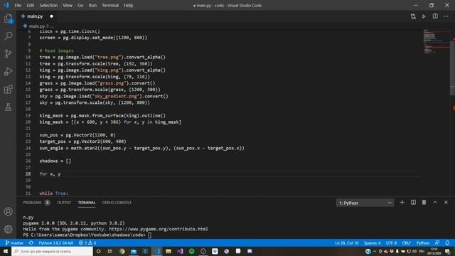Open changes compare icon in editor toolbar
Screen dimensions: 455x256
click(413, 16)
